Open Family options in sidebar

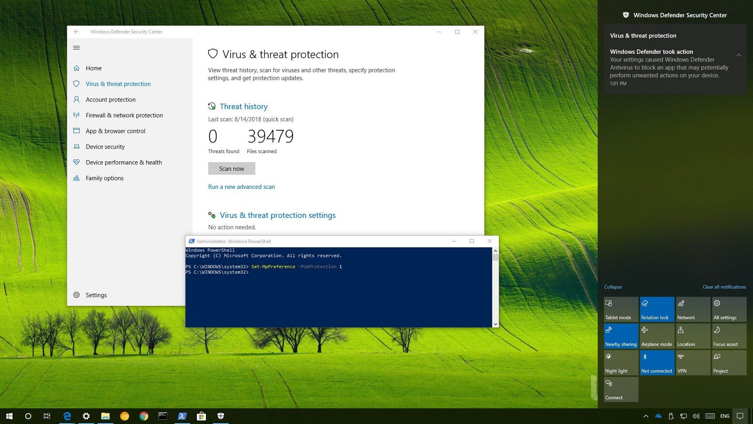coord(104,178)
